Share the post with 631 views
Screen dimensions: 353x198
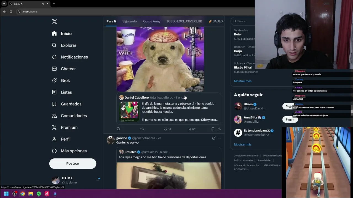tap(219, 129)
